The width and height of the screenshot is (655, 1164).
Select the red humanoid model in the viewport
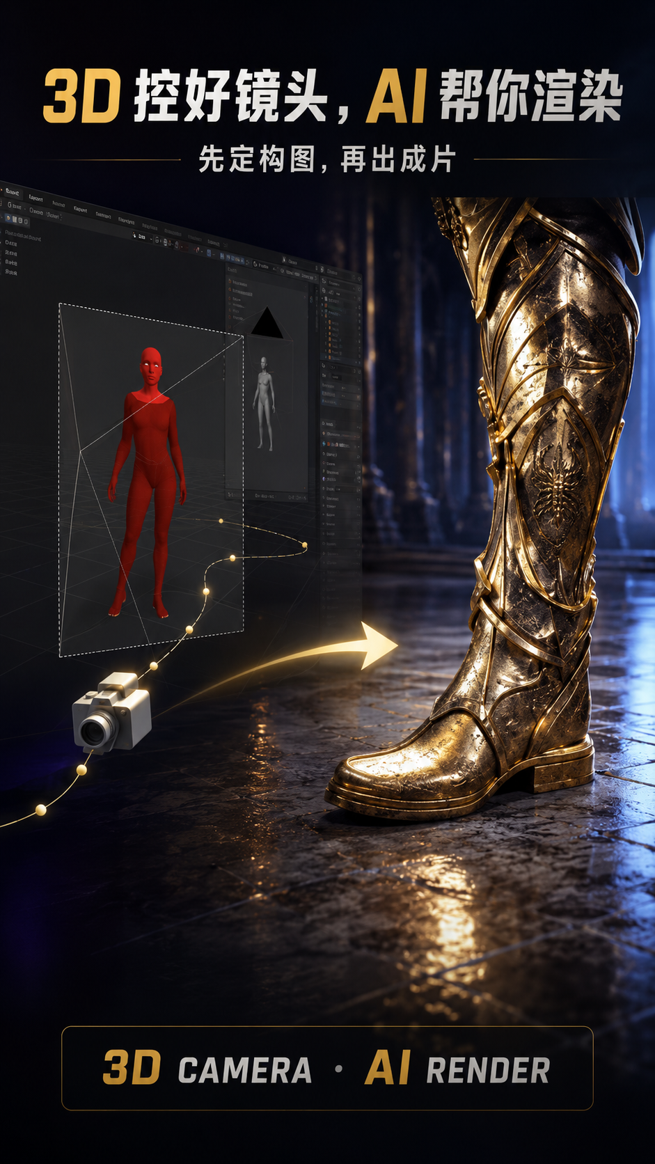pyautogui.click(x=147, y=482)
